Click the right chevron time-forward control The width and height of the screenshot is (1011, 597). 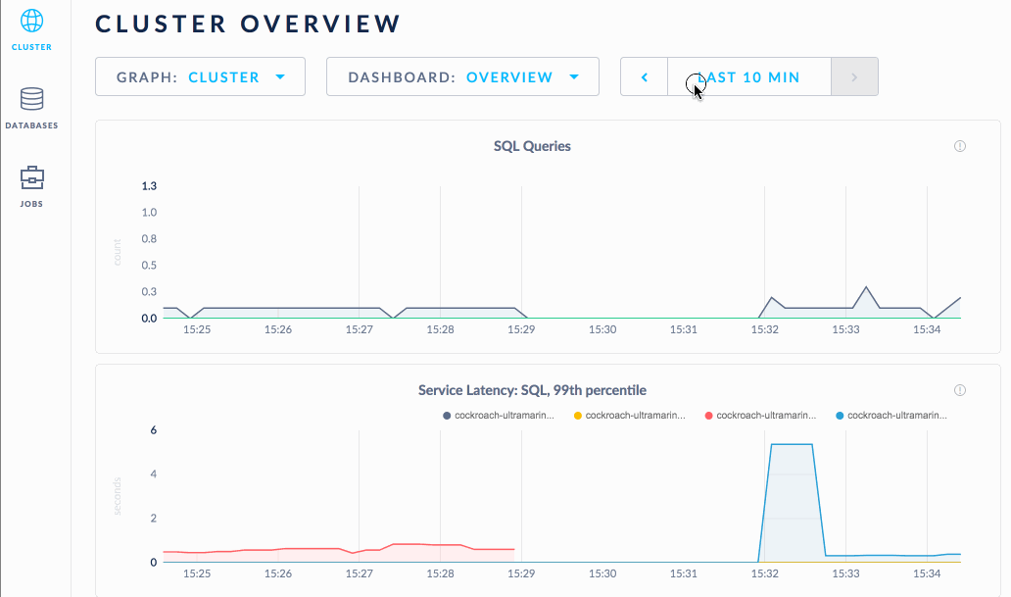point(854,75)
